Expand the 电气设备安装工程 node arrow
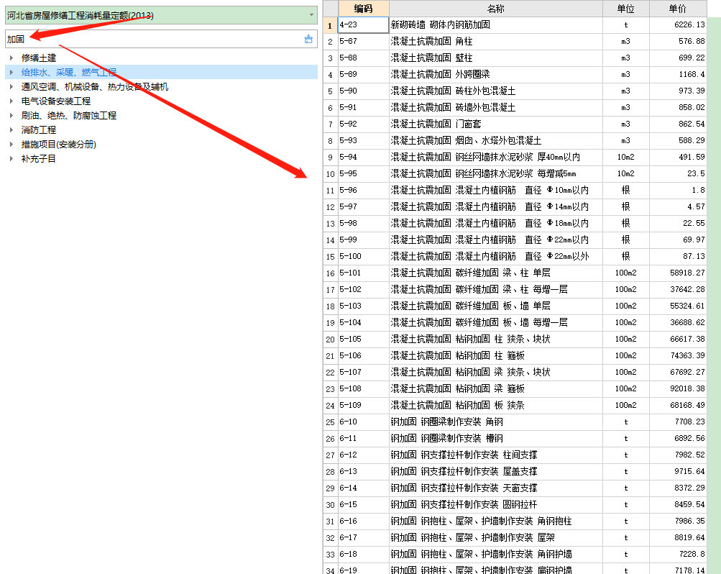This screenshot has width=721, height=574. tap(11, 101)
